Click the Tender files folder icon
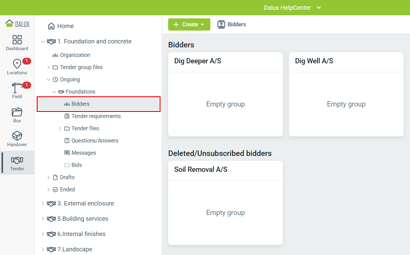 click(67, 128)
